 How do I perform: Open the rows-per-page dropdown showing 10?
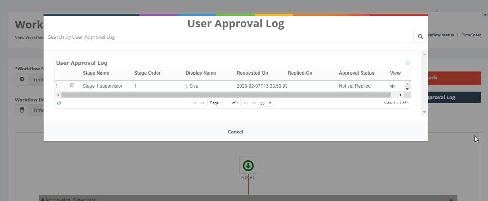click(x=266, y=103)
